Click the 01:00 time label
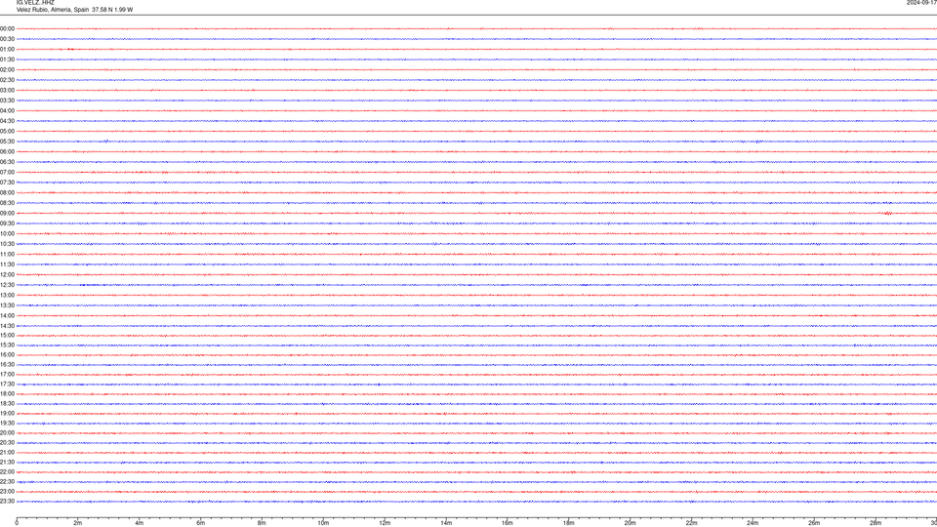 [7, 50]
